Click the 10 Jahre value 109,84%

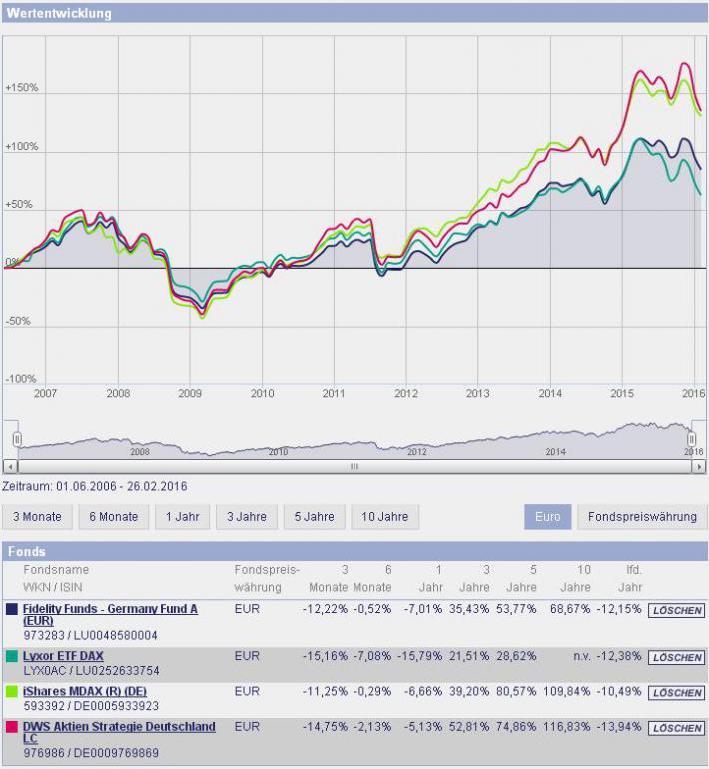[567, 691]
